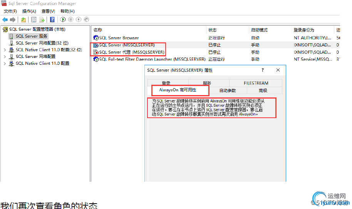The width and height of the screenshot is (352, 209).
Task: Click the Help question mark toolbar icon
Action: coord(52,20)
